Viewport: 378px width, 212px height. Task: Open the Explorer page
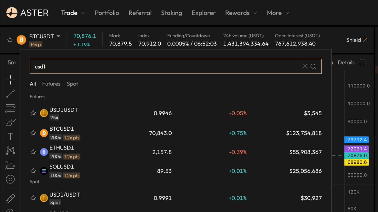click(203, 13)
